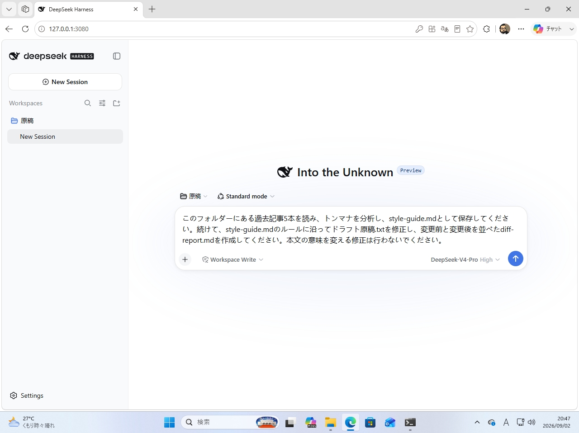Search workspaces with magnifier icon
Image resolution: width=579 pixels, height=433 pixels.
[x=88, y=103]
